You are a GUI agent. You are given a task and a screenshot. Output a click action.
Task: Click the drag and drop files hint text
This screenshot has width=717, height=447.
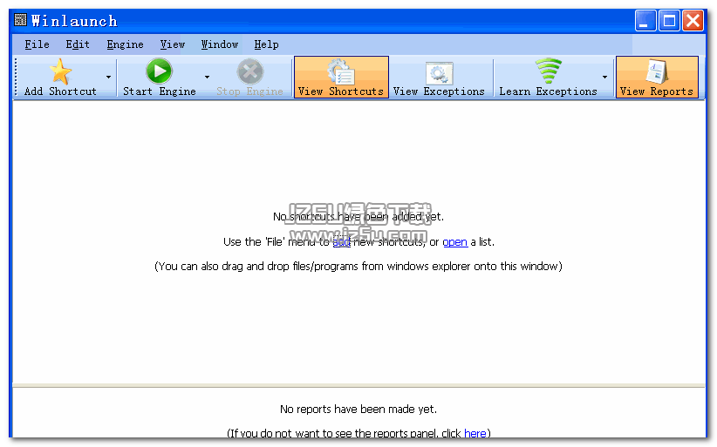pos(358,266)
